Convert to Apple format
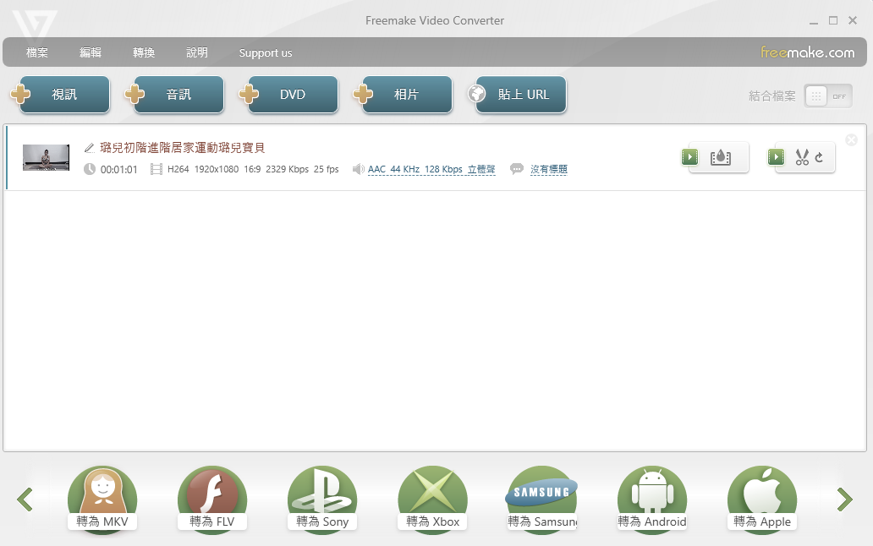This screenshot has height=546, width=873. [762, 500]
